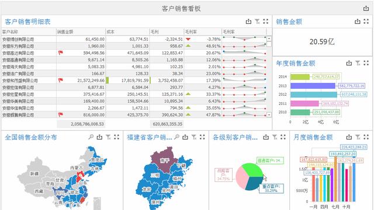Click the search icon of 全国销售金额分布
This screenshot has height=210, width=374.
tap(91, 137)
